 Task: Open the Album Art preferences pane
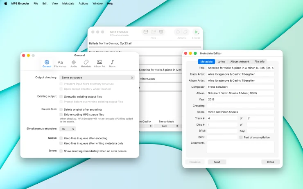point(99,64)
